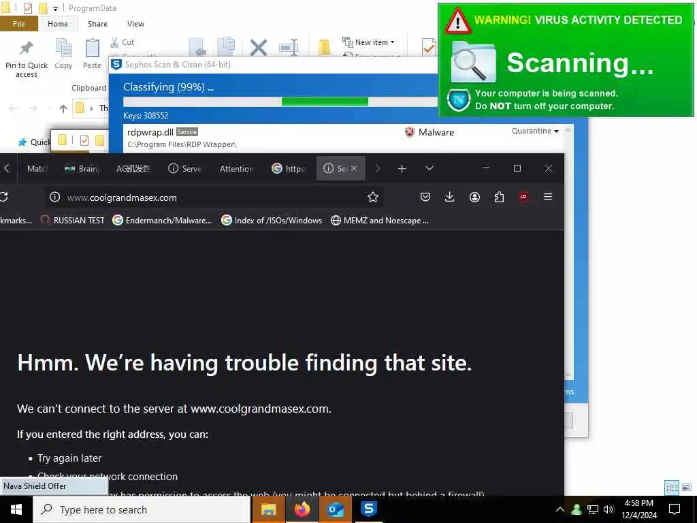Screen dimensions: 697x523
Task: Click Windows taskbar search box
Action: (142, 509)
